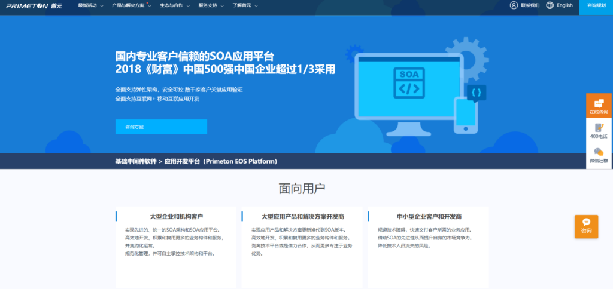Click text 降低技术人员流失的风险
Screen dimensions: 613x289
pyautogui.click(x=404, y=245)
